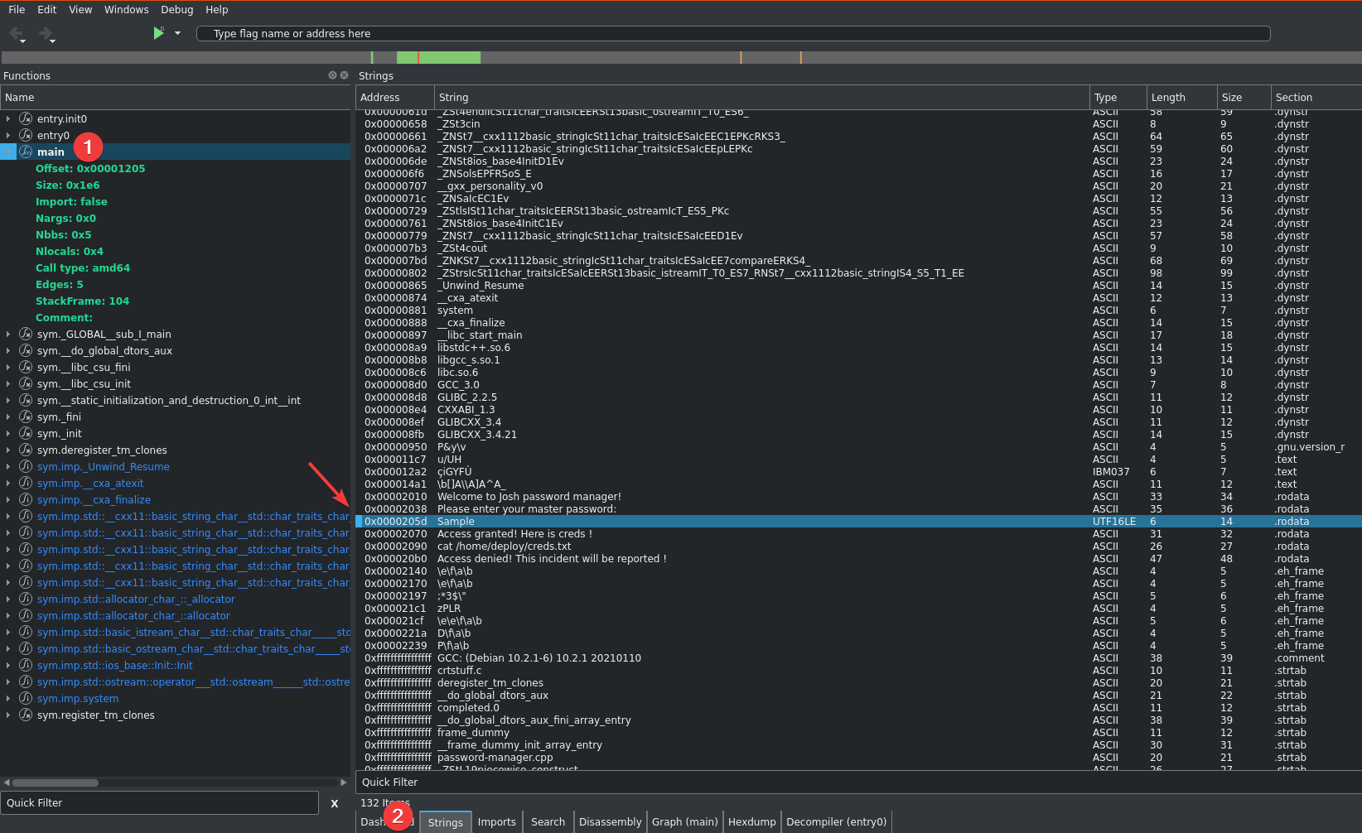Image resolution: width=1362 pixels, height=833 pixels.
Task: Expand the sym.register_tm_clones function entry
Action: (8, 715)
